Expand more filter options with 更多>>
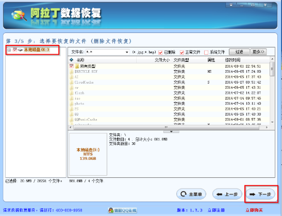 258,52
